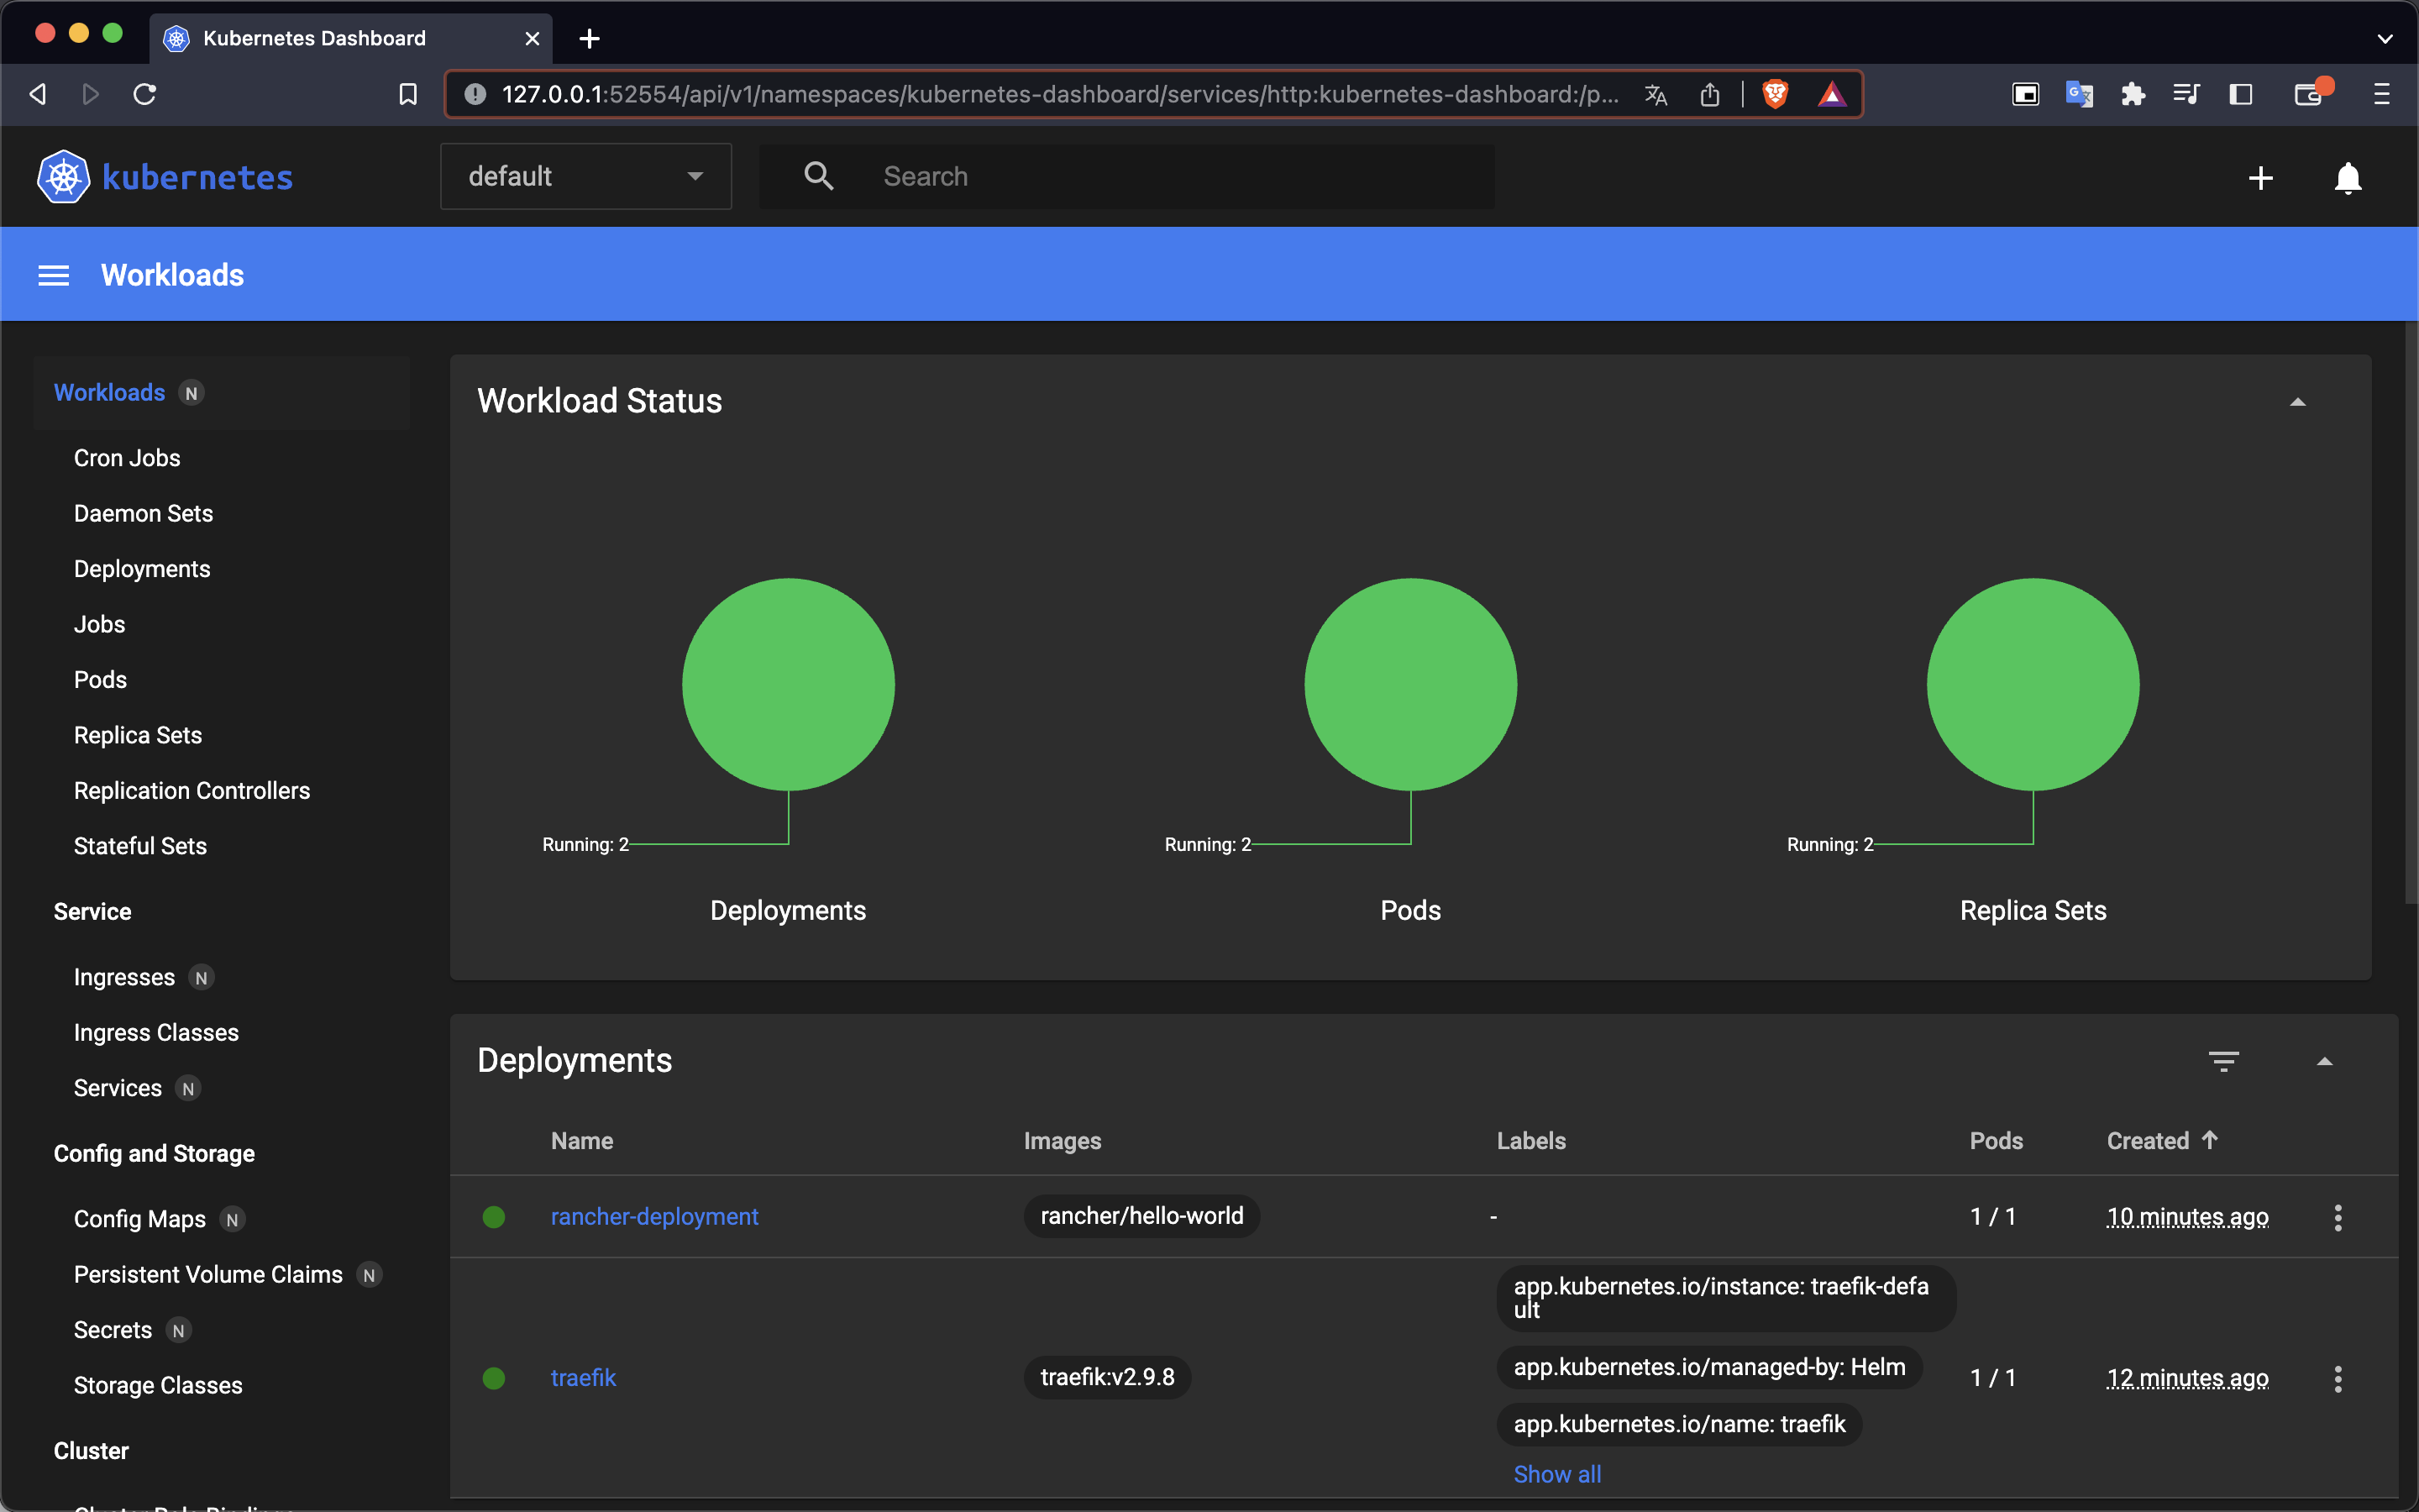This screenshot has height=1512, width=2419.
Task: Open Config Maps in sidebar
Action: pyautogui.click(x=140, y=1219)
